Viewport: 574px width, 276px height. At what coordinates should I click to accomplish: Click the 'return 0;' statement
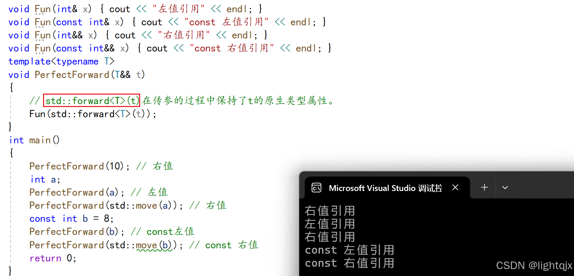pyautogui.click(x=53, y=258)
